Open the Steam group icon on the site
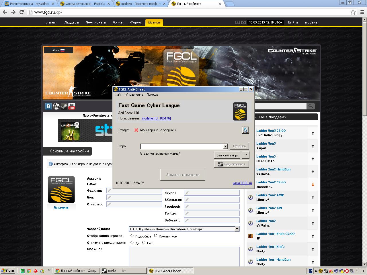Image resolution: width=367 pixels, height=275 pixels. tap(64, 106)
